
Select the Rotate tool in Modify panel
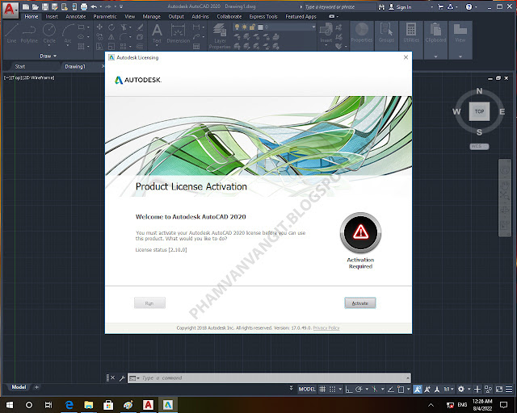click(111, 27)
